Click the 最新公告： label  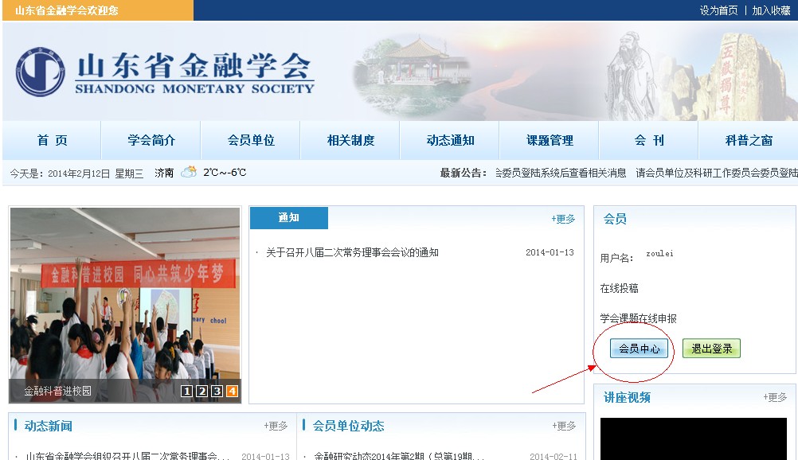464,173
